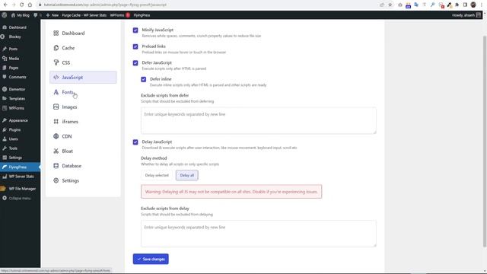This screenshot has width=487, height=274.
Task: Click the CSS paint roller icon
Action: coord(56,62)
